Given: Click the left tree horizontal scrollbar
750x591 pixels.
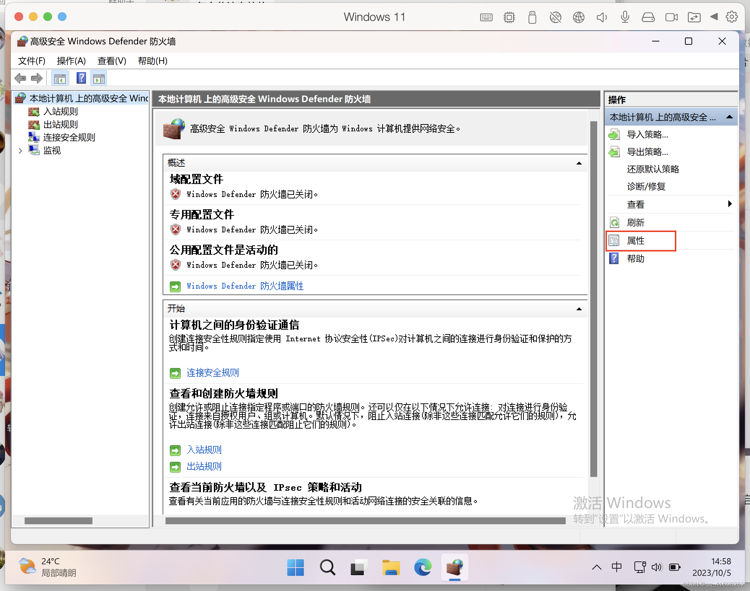Looking at the screenshot, I should (x=58, y=521).
